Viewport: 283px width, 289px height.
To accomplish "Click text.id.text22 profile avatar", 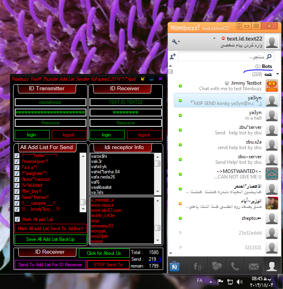I will pyautogui.click(x=272, y=42).
